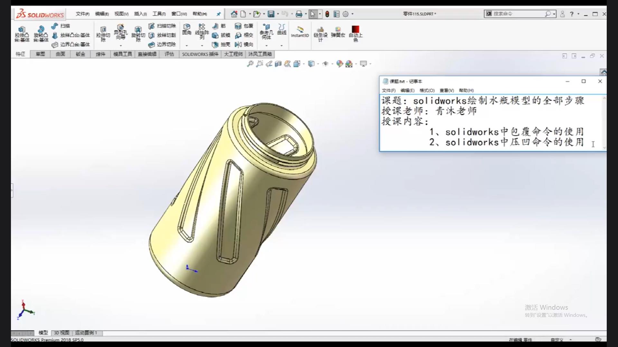The height and width of the screenshot is (347, 618).
Task: Click inside the Notepad text area
Action: pyautogui.click(x=491, y=122)
